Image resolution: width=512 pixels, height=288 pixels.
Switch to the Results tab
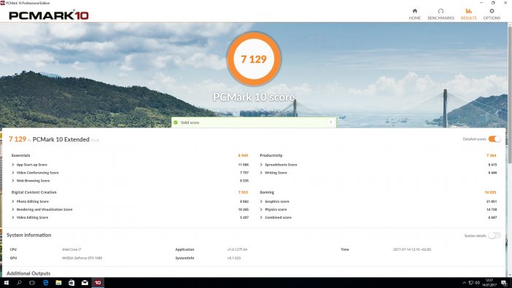[468, 15]
